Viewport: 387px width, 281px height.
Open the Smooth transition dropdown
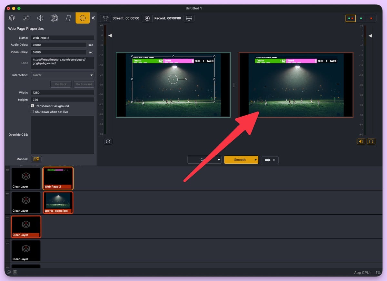241,160
